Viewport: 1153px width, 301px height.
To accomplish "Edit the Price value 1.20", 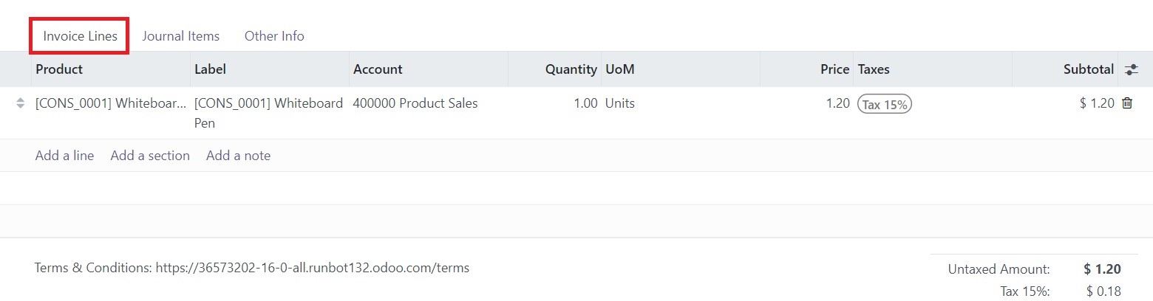I will pos(807,103).
